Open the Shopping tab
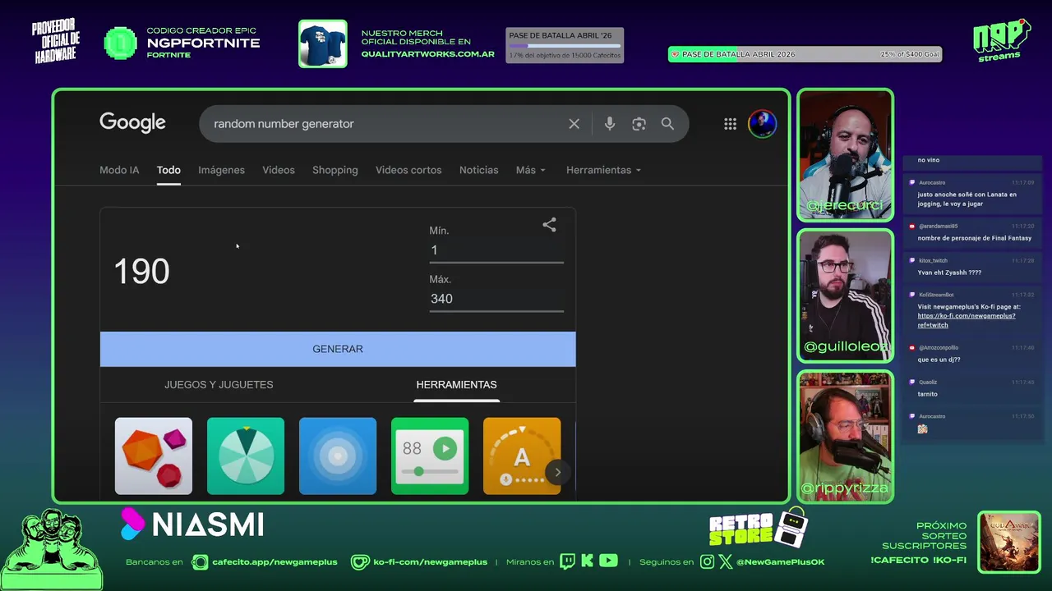This screenshot has height=591, width=1052. tap(335, 170)
